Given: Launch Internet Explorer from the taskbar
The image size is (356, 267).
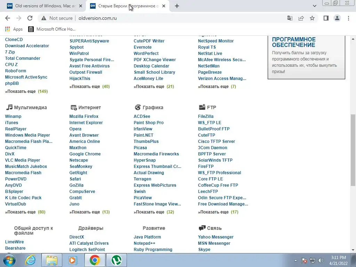Looking at the screenshot, I should click(31, 260).
